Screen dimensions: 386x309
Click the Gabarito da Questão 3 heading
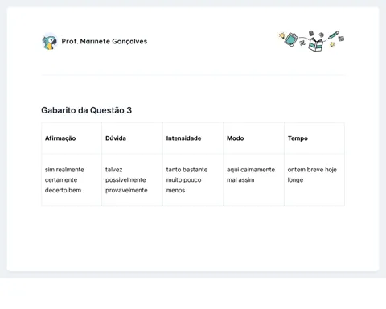(86, 110)
